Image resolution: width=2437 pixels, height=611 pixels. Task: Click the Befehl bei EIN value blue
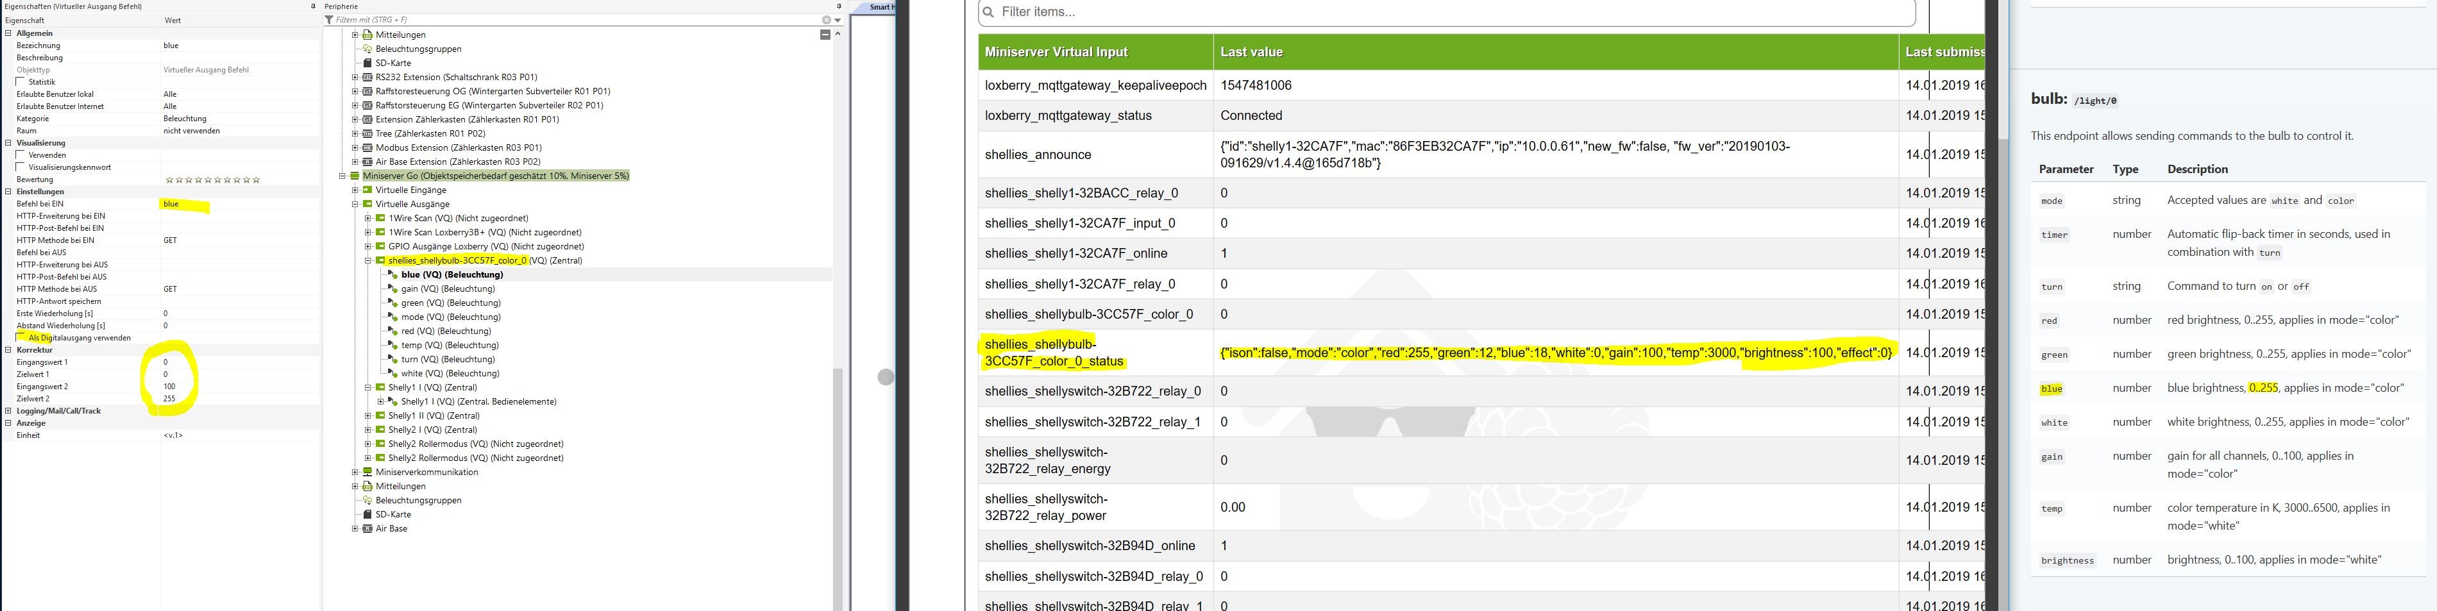[x=171, y=205]
